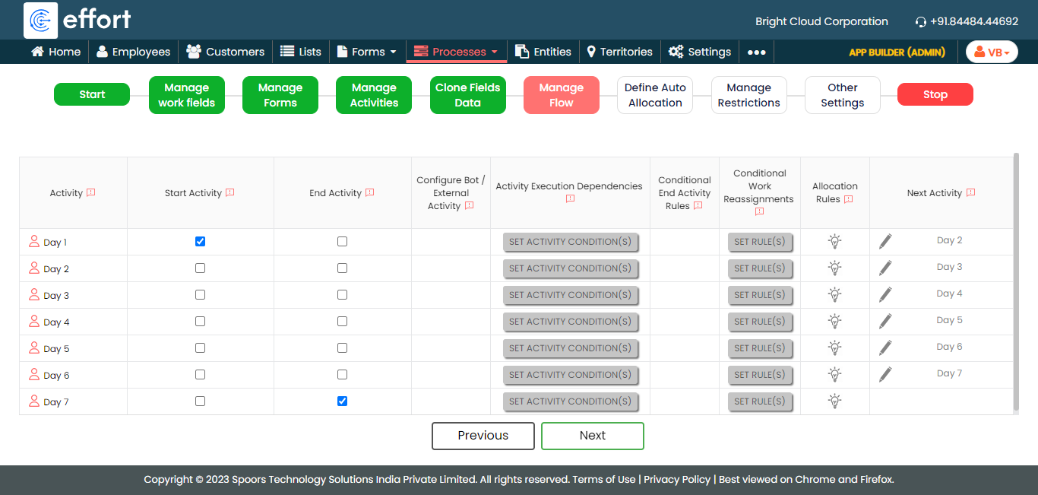
Task: Uncheck End Activity checkbox for Day 7
Action: (x=342, y=401)
